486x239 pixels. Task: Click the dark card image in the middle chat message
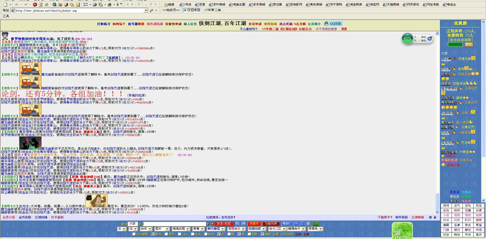(30, 143)
